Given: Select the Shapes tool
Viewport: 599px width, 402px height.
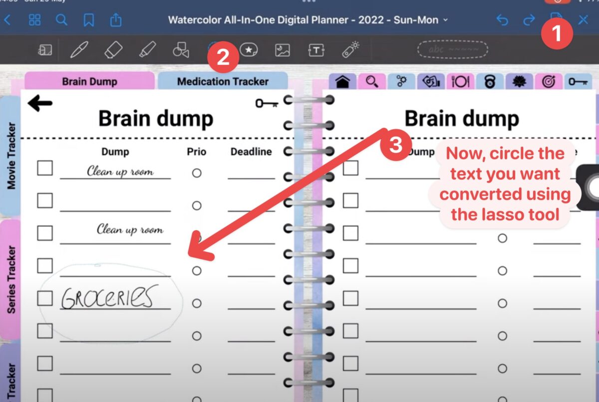Looking at the screenshot, I should (x=181, y=50).
